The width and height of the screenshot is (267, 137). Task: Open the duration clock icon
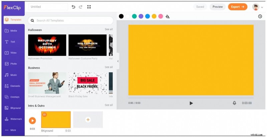coord(260,16)
